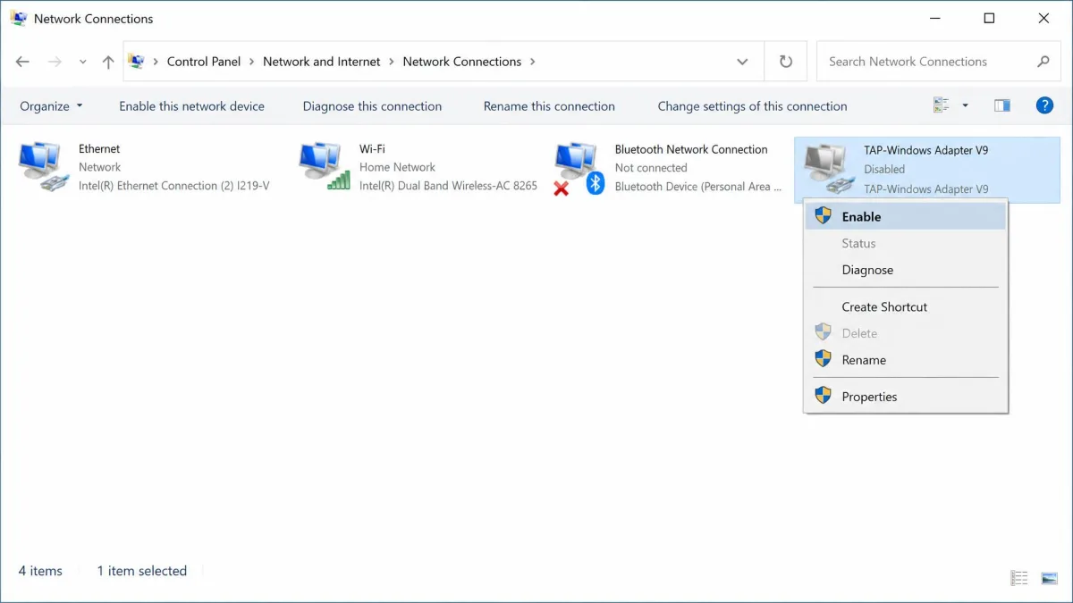This screenshot has width=1073, height=603.
Task: Click the Disabled status text
Action: [x=884, y=169]
